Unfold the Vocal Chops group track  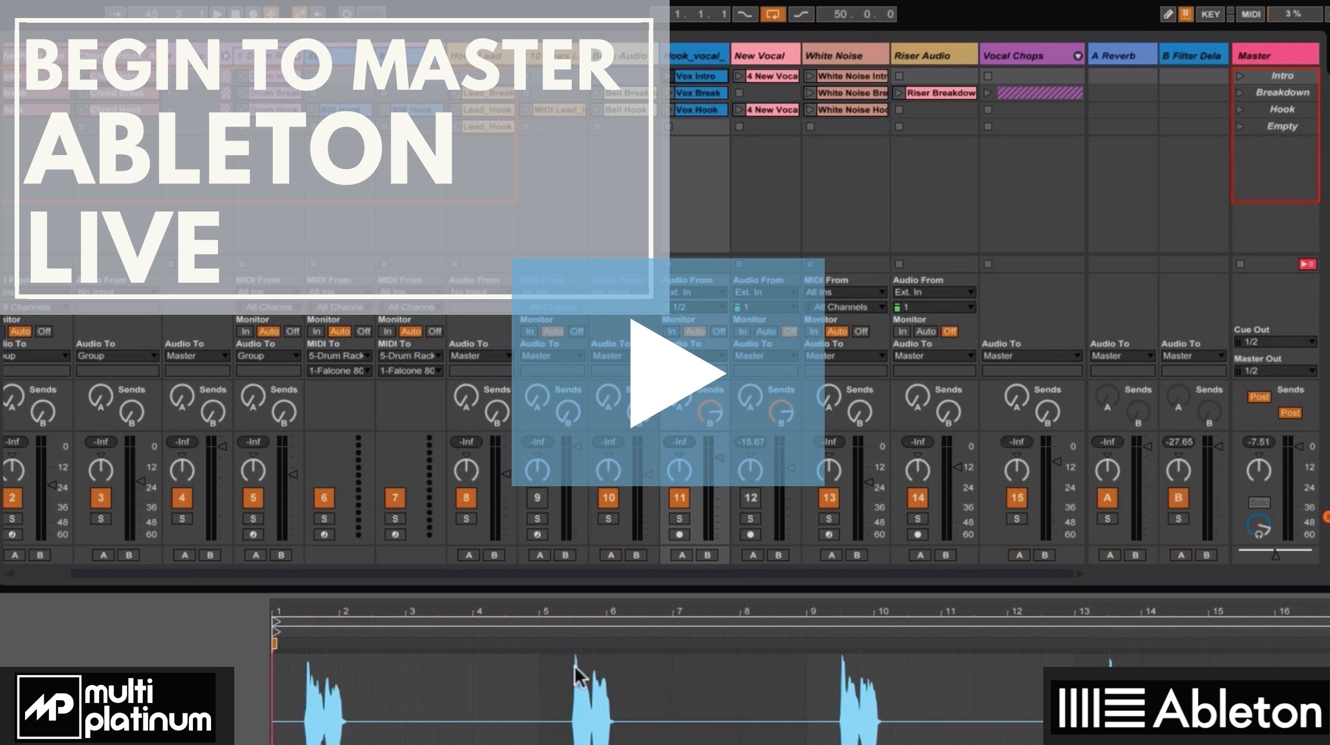(1078, 56)
